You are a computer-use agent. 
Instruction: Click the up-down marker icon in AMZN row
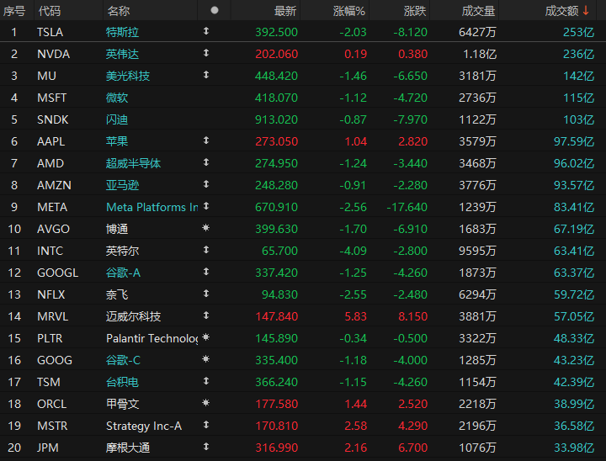[206, 184]
